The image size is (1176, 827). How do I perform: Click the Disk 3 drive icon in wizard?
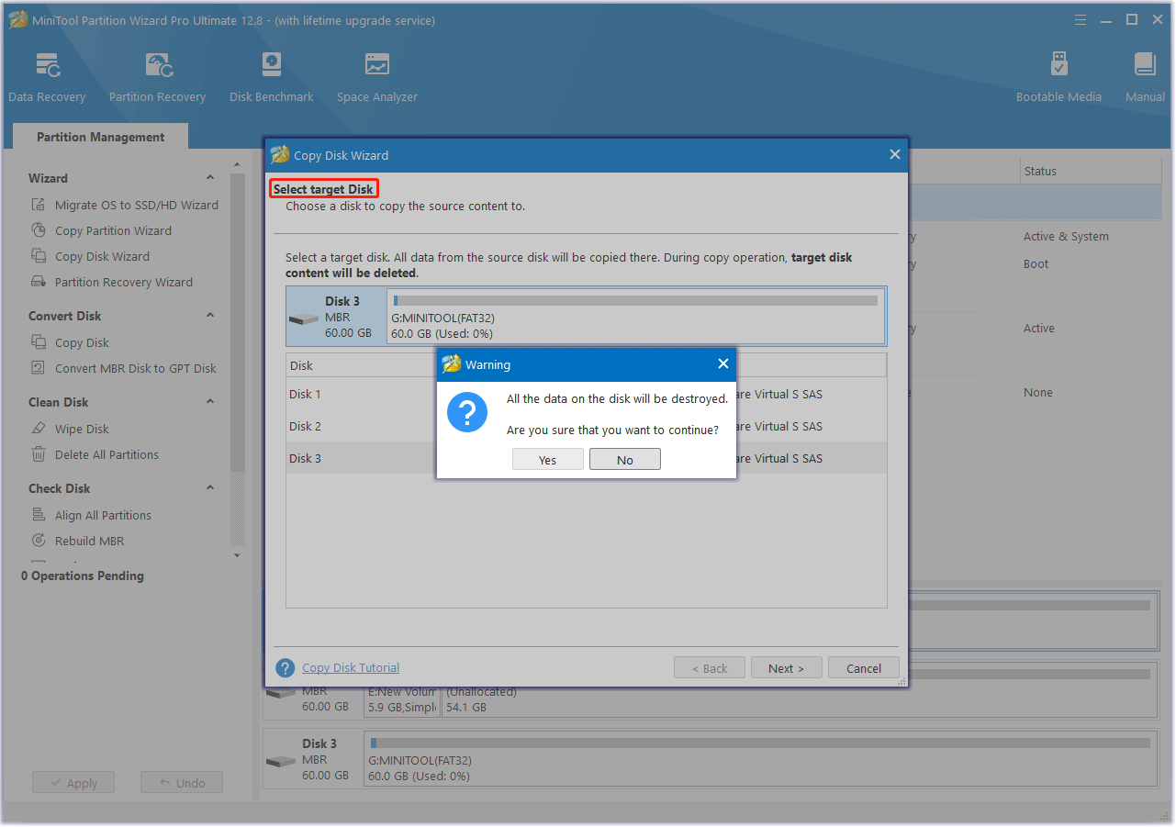304,319
